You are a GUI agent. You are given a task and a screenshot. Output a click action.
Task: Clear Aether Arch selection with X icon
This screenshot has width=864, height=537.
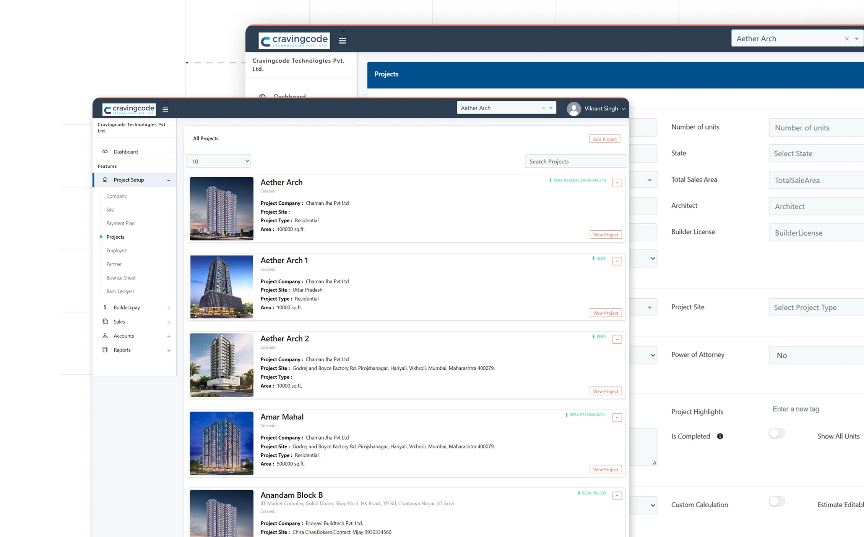click(x=543, y=108)
